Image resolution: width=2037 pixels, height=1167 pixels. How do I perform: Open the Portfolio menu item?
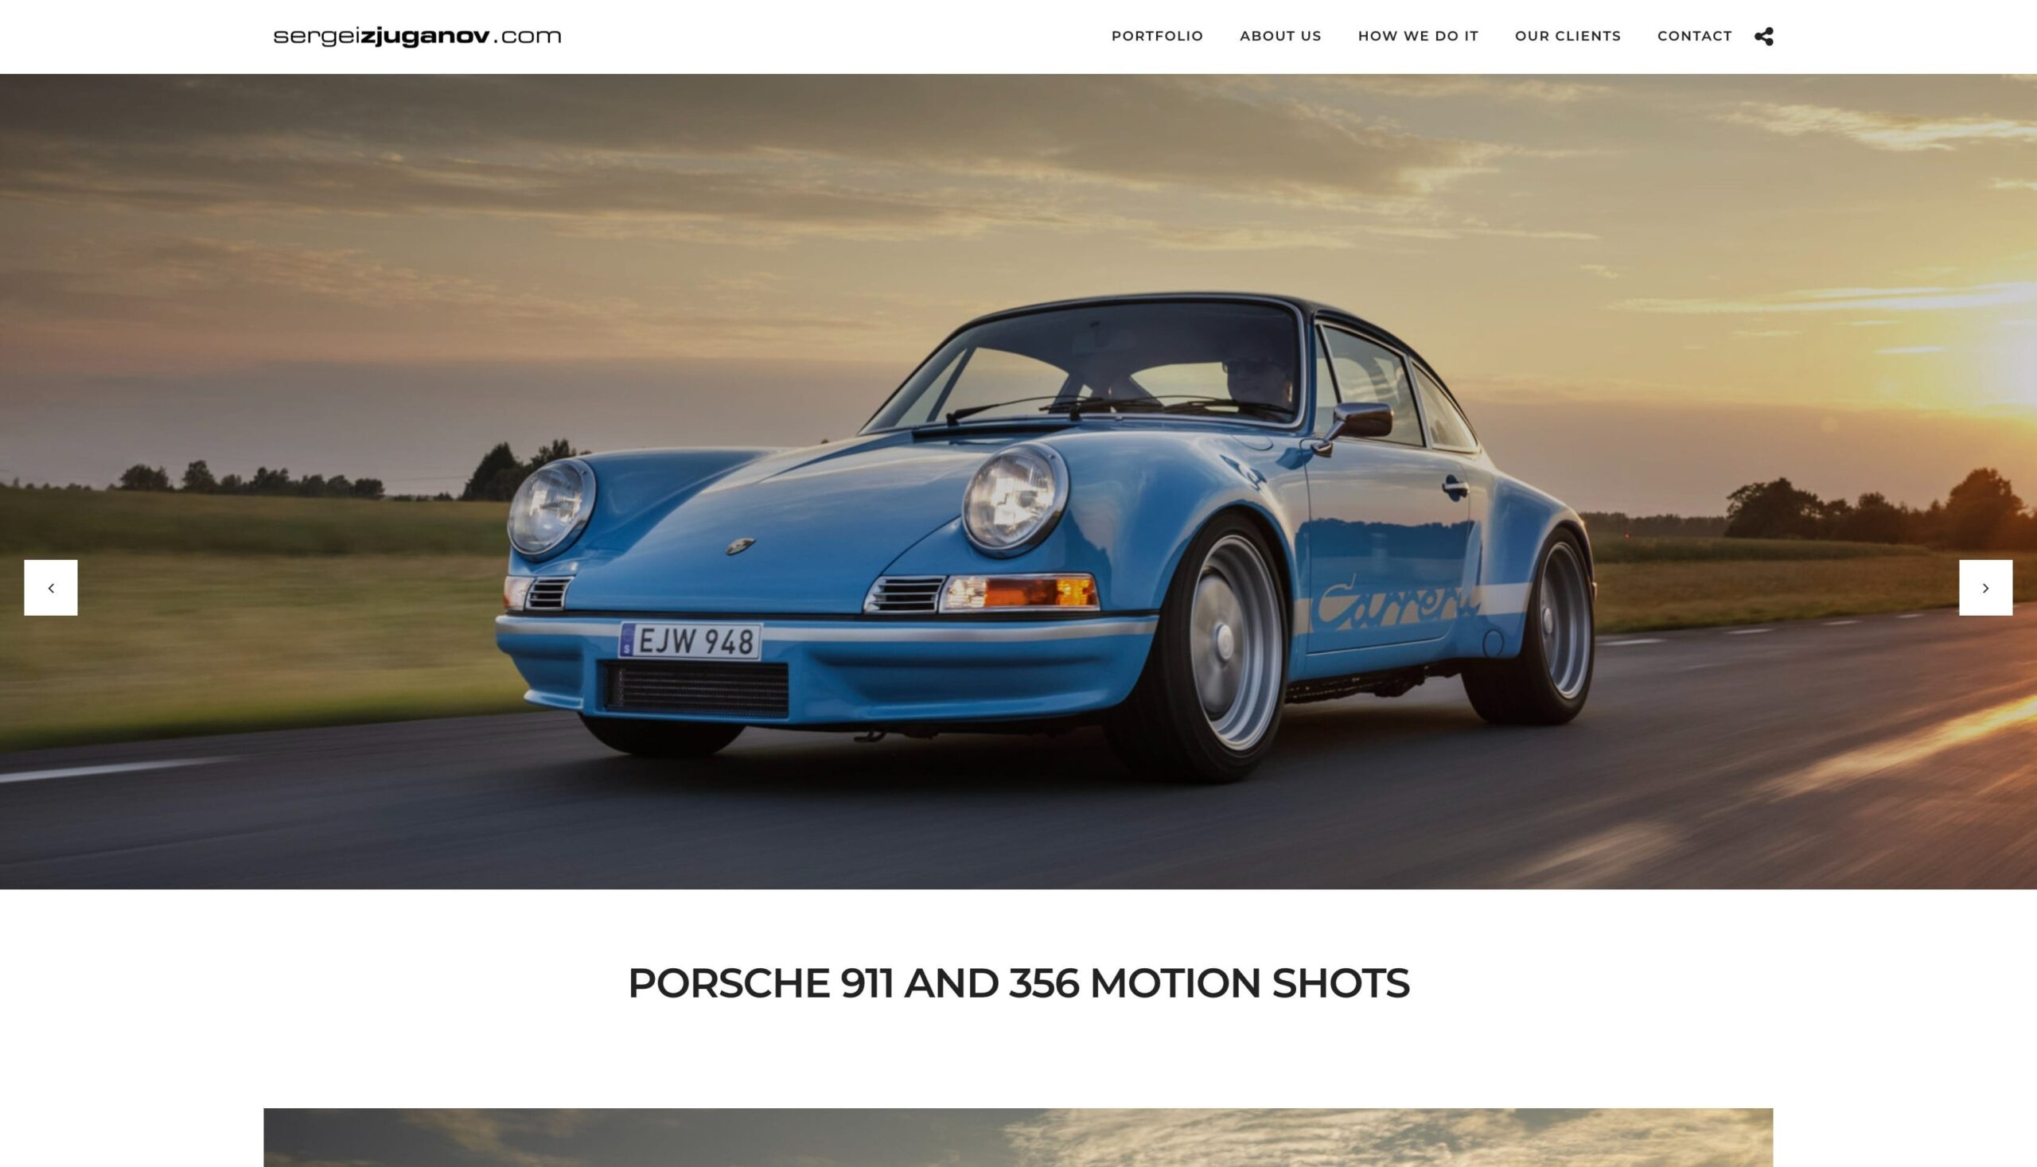tap(1157, 36)
